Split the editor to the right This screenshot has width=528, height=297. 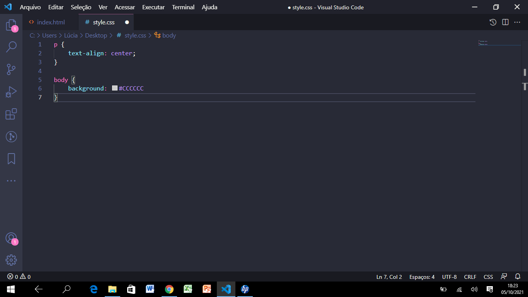point(505,22)
